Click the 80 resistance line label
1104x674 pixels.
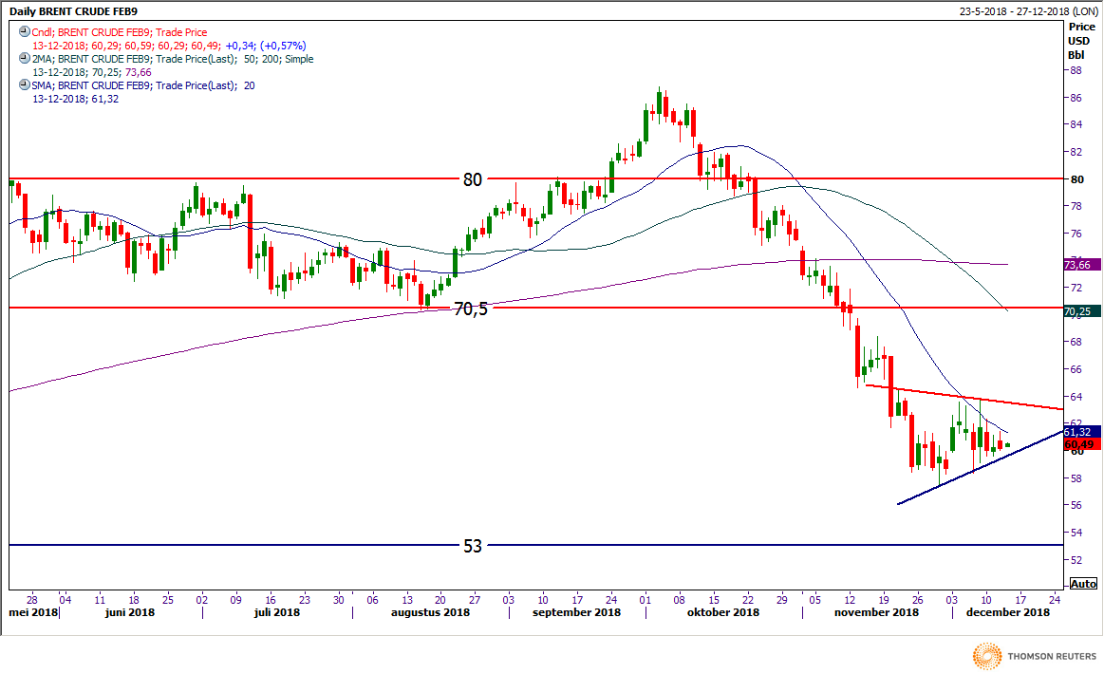(473, 178)
